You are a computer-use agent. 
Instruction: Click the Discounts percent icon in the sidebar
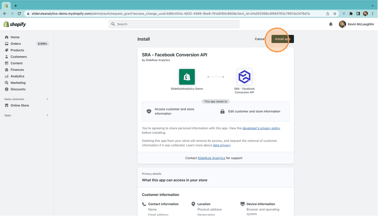[x=7, y=89]
